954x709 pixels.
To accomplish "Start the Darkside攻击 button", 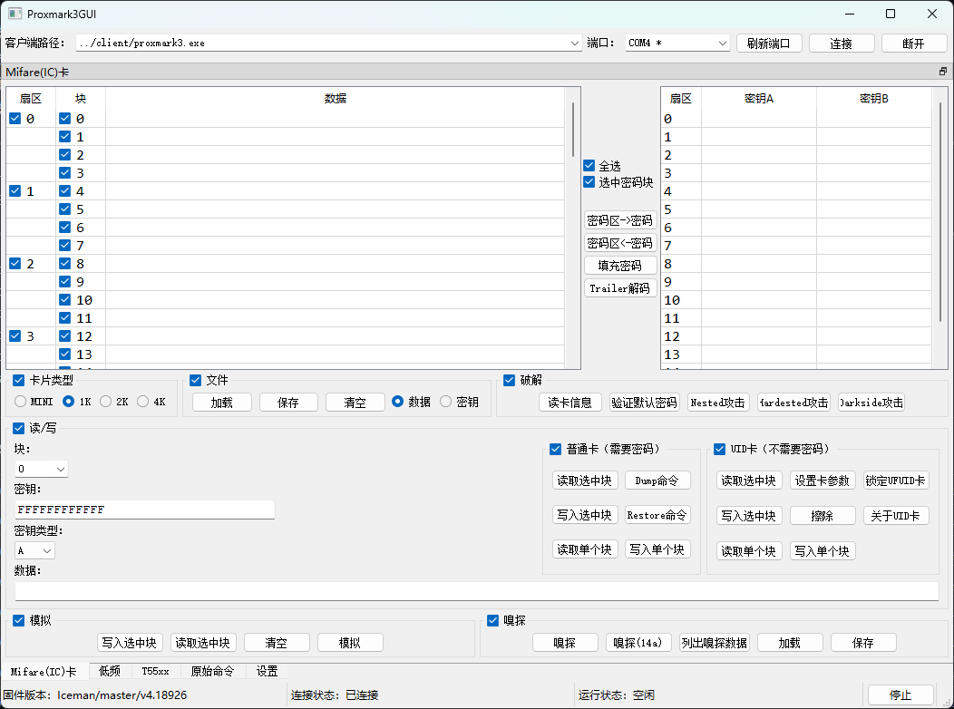I will [x=871, y=402].
